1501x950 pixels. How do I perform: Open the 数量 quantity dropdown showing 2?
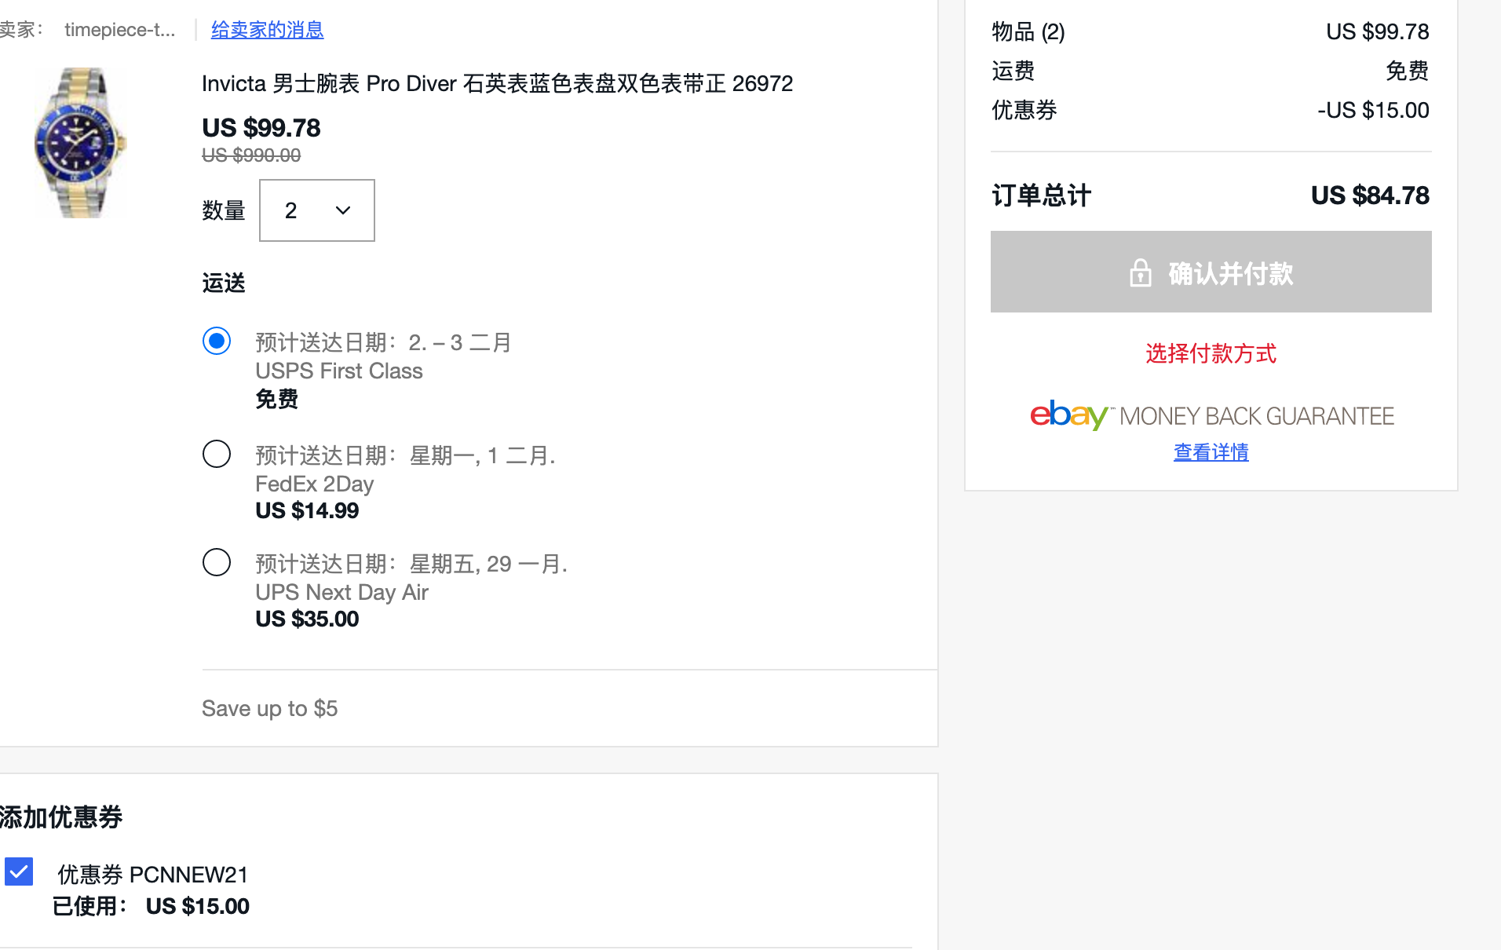[316, 210]
